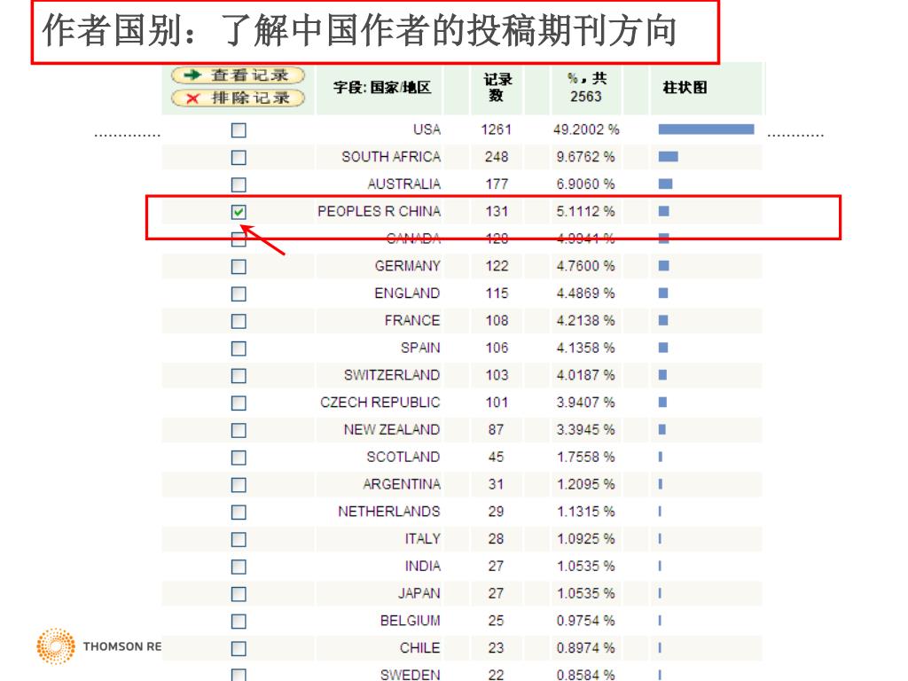Select the SOUTH AFRICA checkbox
908x681 pixels.
click(x=239, y=158)
